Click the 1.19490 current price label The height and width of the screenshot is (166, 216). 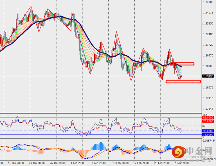coord(208,76)
